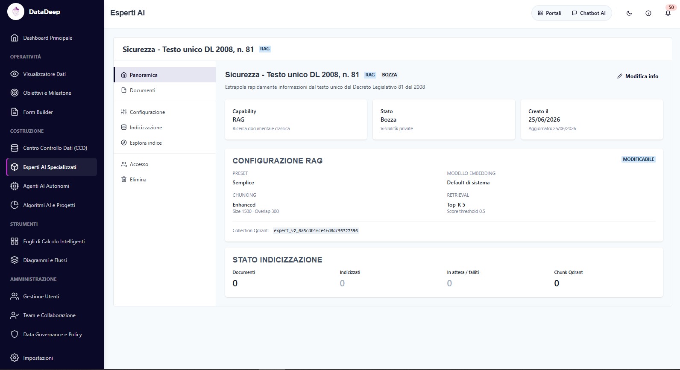This screenshot has height=370, width=680.
Task: Click the Stato Bozza card
Action: (x=444, y=119)
